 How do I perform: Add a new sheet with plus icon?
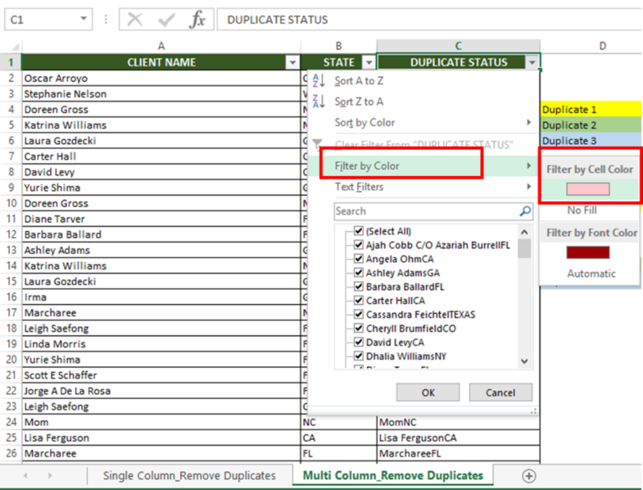coord(529,476)
